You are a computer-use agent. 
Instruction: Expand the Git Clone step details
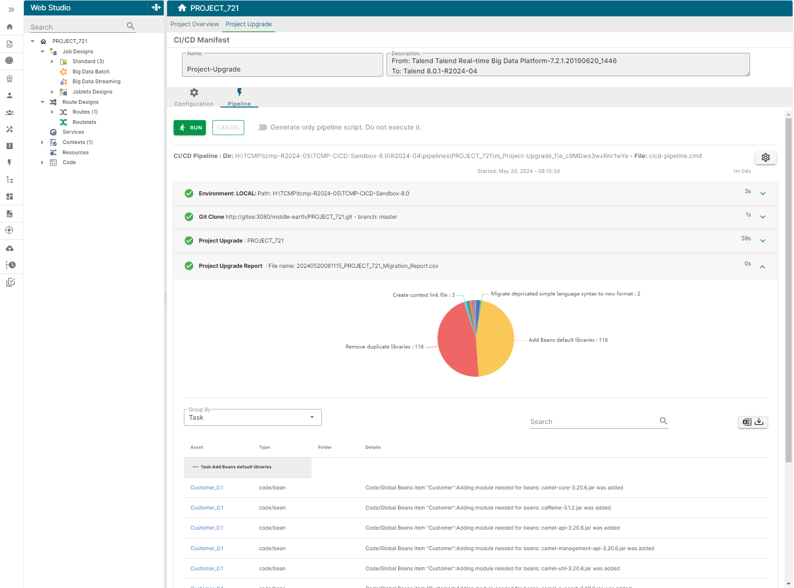tap(763, 216)
